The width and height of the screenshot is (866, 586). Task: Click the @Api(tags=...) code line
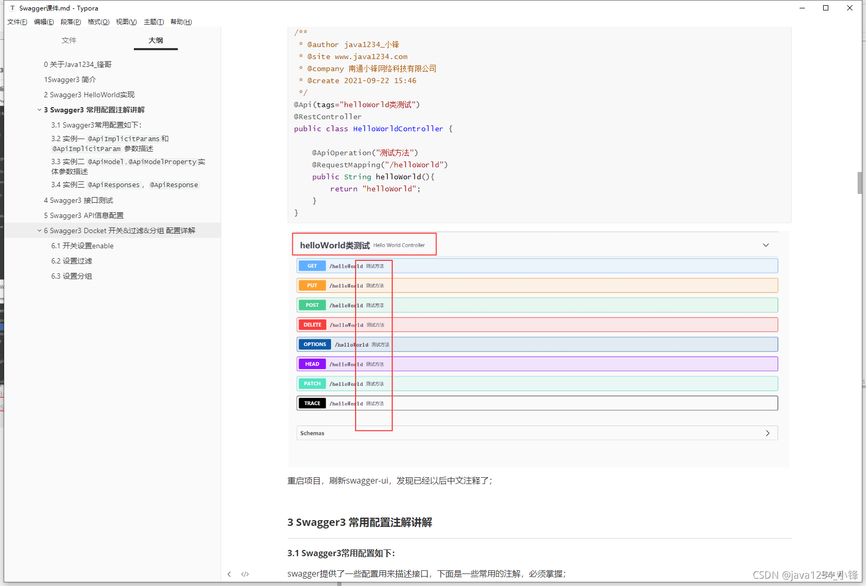[x=357, y=105]
